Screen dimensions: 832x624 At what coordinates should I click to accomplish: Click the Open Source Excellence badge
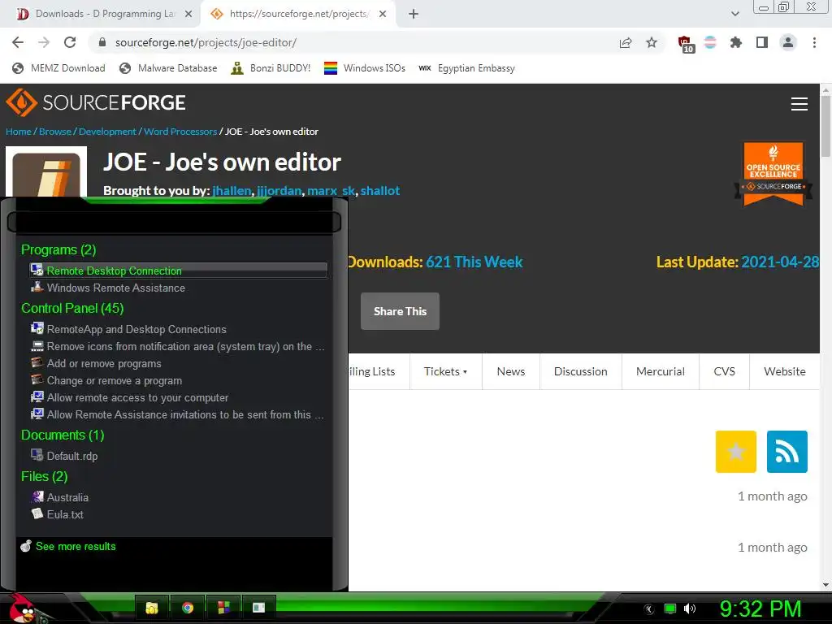(773, 174)
